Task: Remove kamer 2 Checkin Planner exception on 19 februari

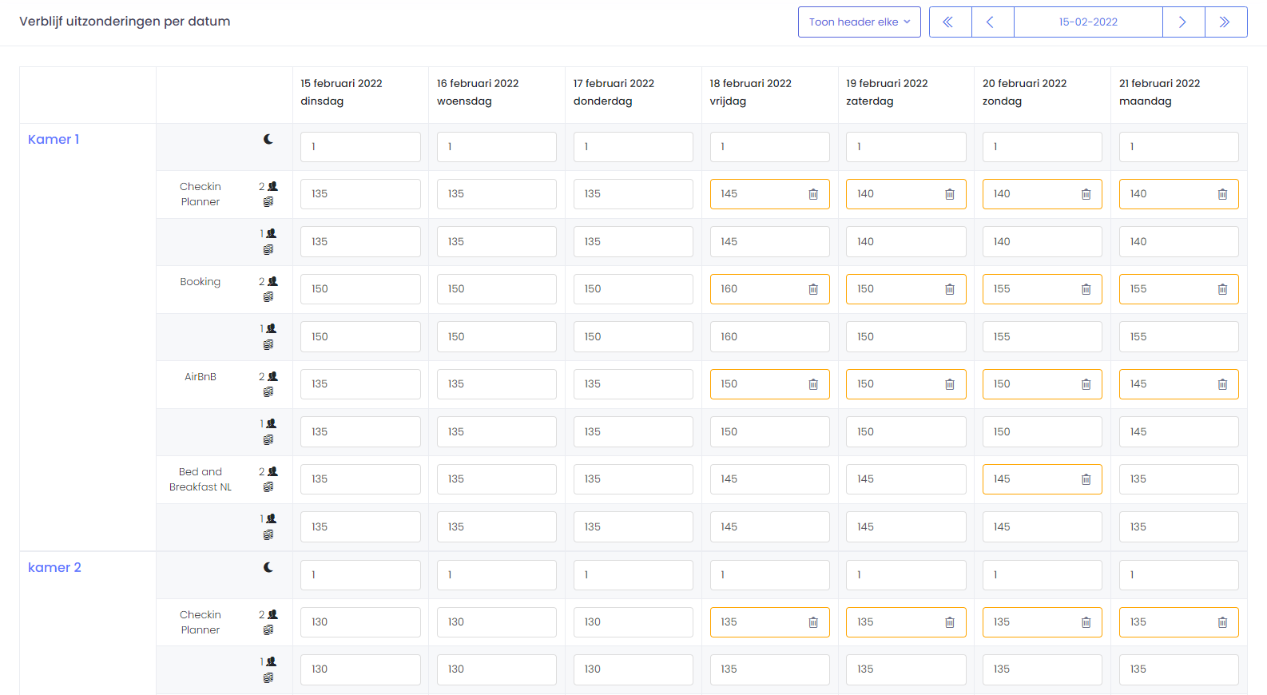Action: pyautogui.click(x=950, y=622)
